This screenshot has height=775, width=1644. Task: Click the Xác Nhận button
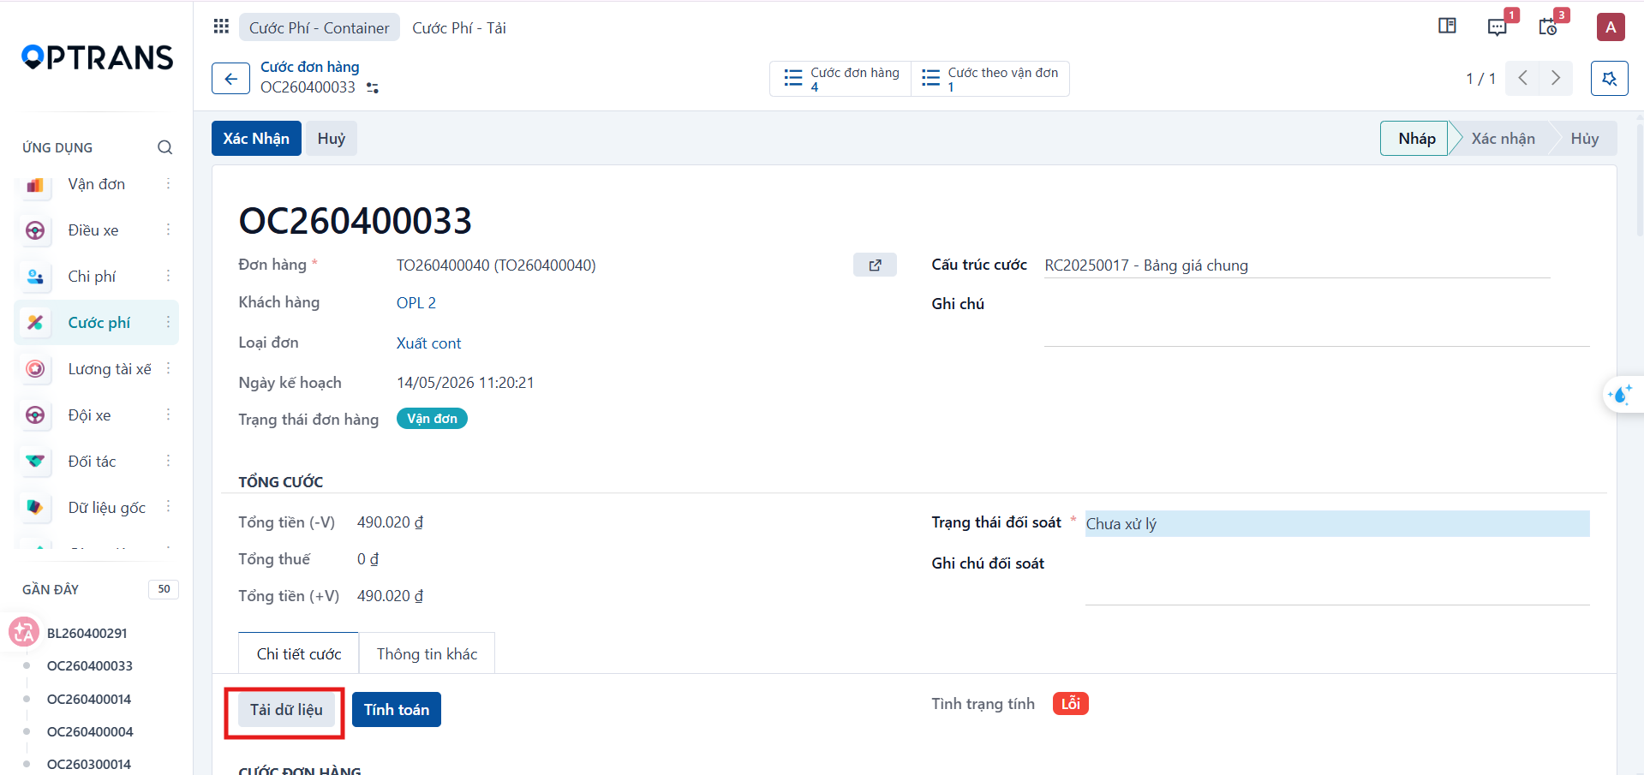[x=256, y=138]
